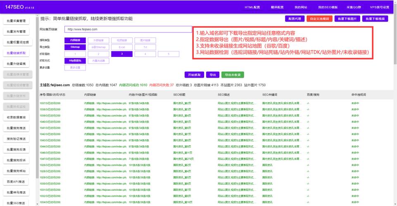Image resolution: width=397 pixels, height=206 pixels.
Task: Select 内置浏览器 crawl method
Action: [x=98, y=61]
